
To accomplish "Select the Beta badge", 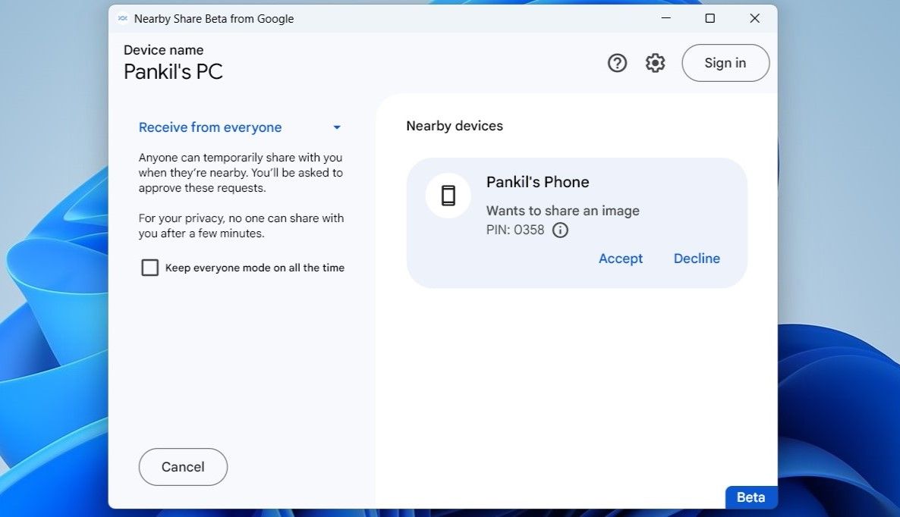I will point(751,497).
